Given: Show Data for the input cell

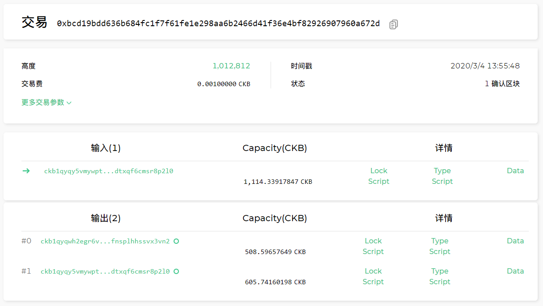Looking at the screenshot, I should (x=515, y=171).
